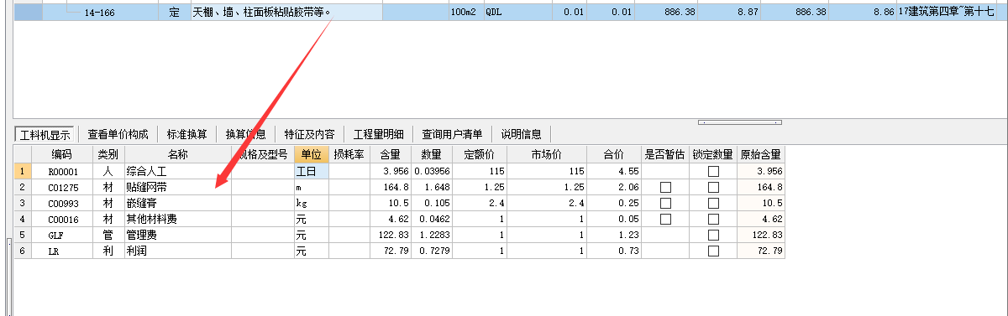Click 市场价 value 2.4 for 嵌缝膏
Image resolution: width=1008 pixels, height=316 pixels.
point(546,203)
